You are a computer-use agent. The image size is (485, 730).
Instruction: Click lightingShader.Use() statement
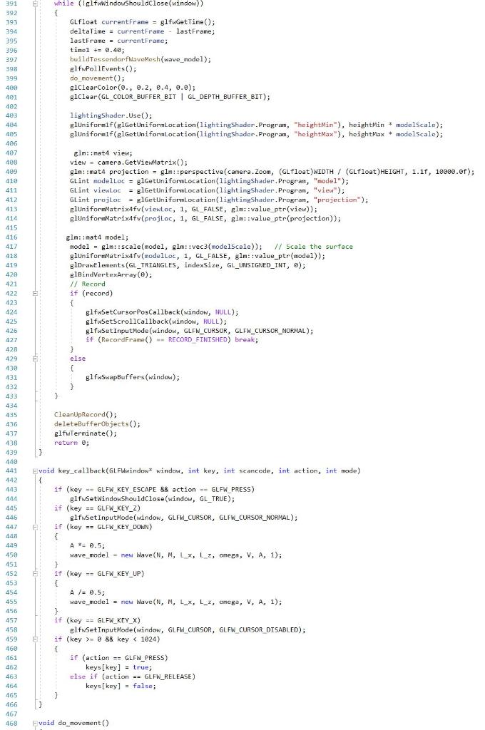coord(111,115)
